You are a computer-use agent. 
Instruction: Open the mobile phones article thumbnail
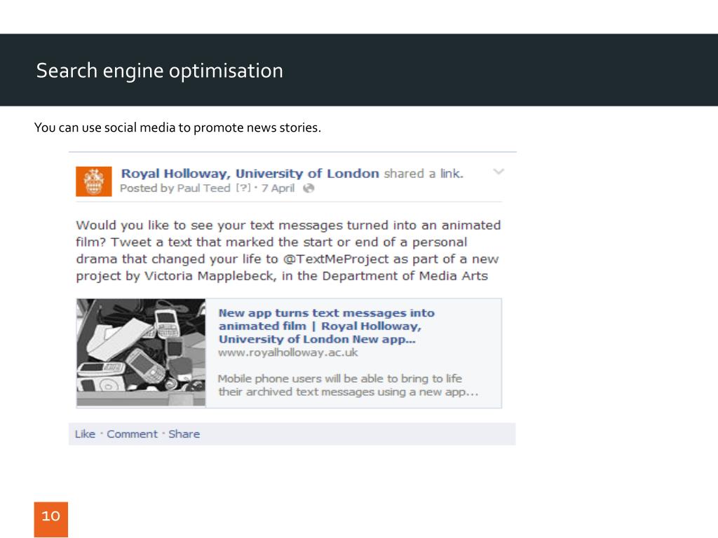141,352
